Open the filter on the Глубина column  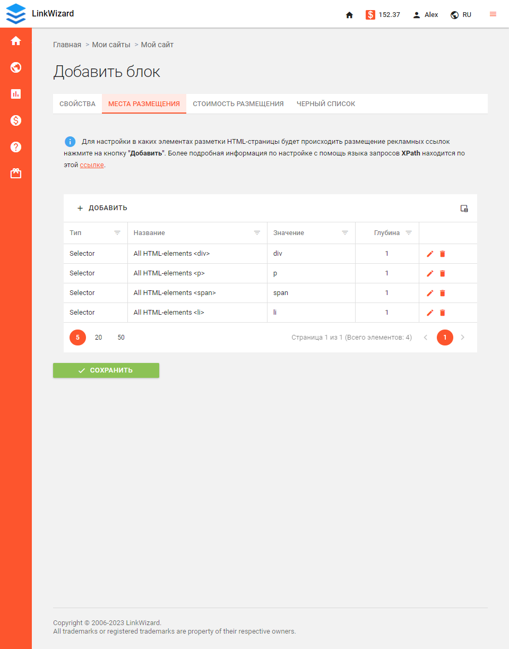pyautogui.click(x=409, y=232)
